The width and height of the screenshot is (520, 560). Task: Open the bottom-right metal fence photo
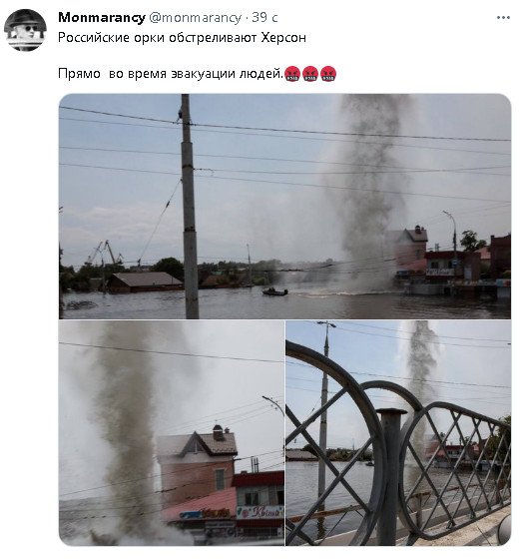[x=398, y=433]
